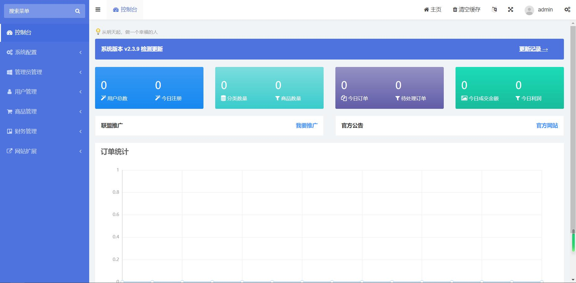
Task: Click the home icon for 主页
Action: pyautogui.click(x=426, y=10)
